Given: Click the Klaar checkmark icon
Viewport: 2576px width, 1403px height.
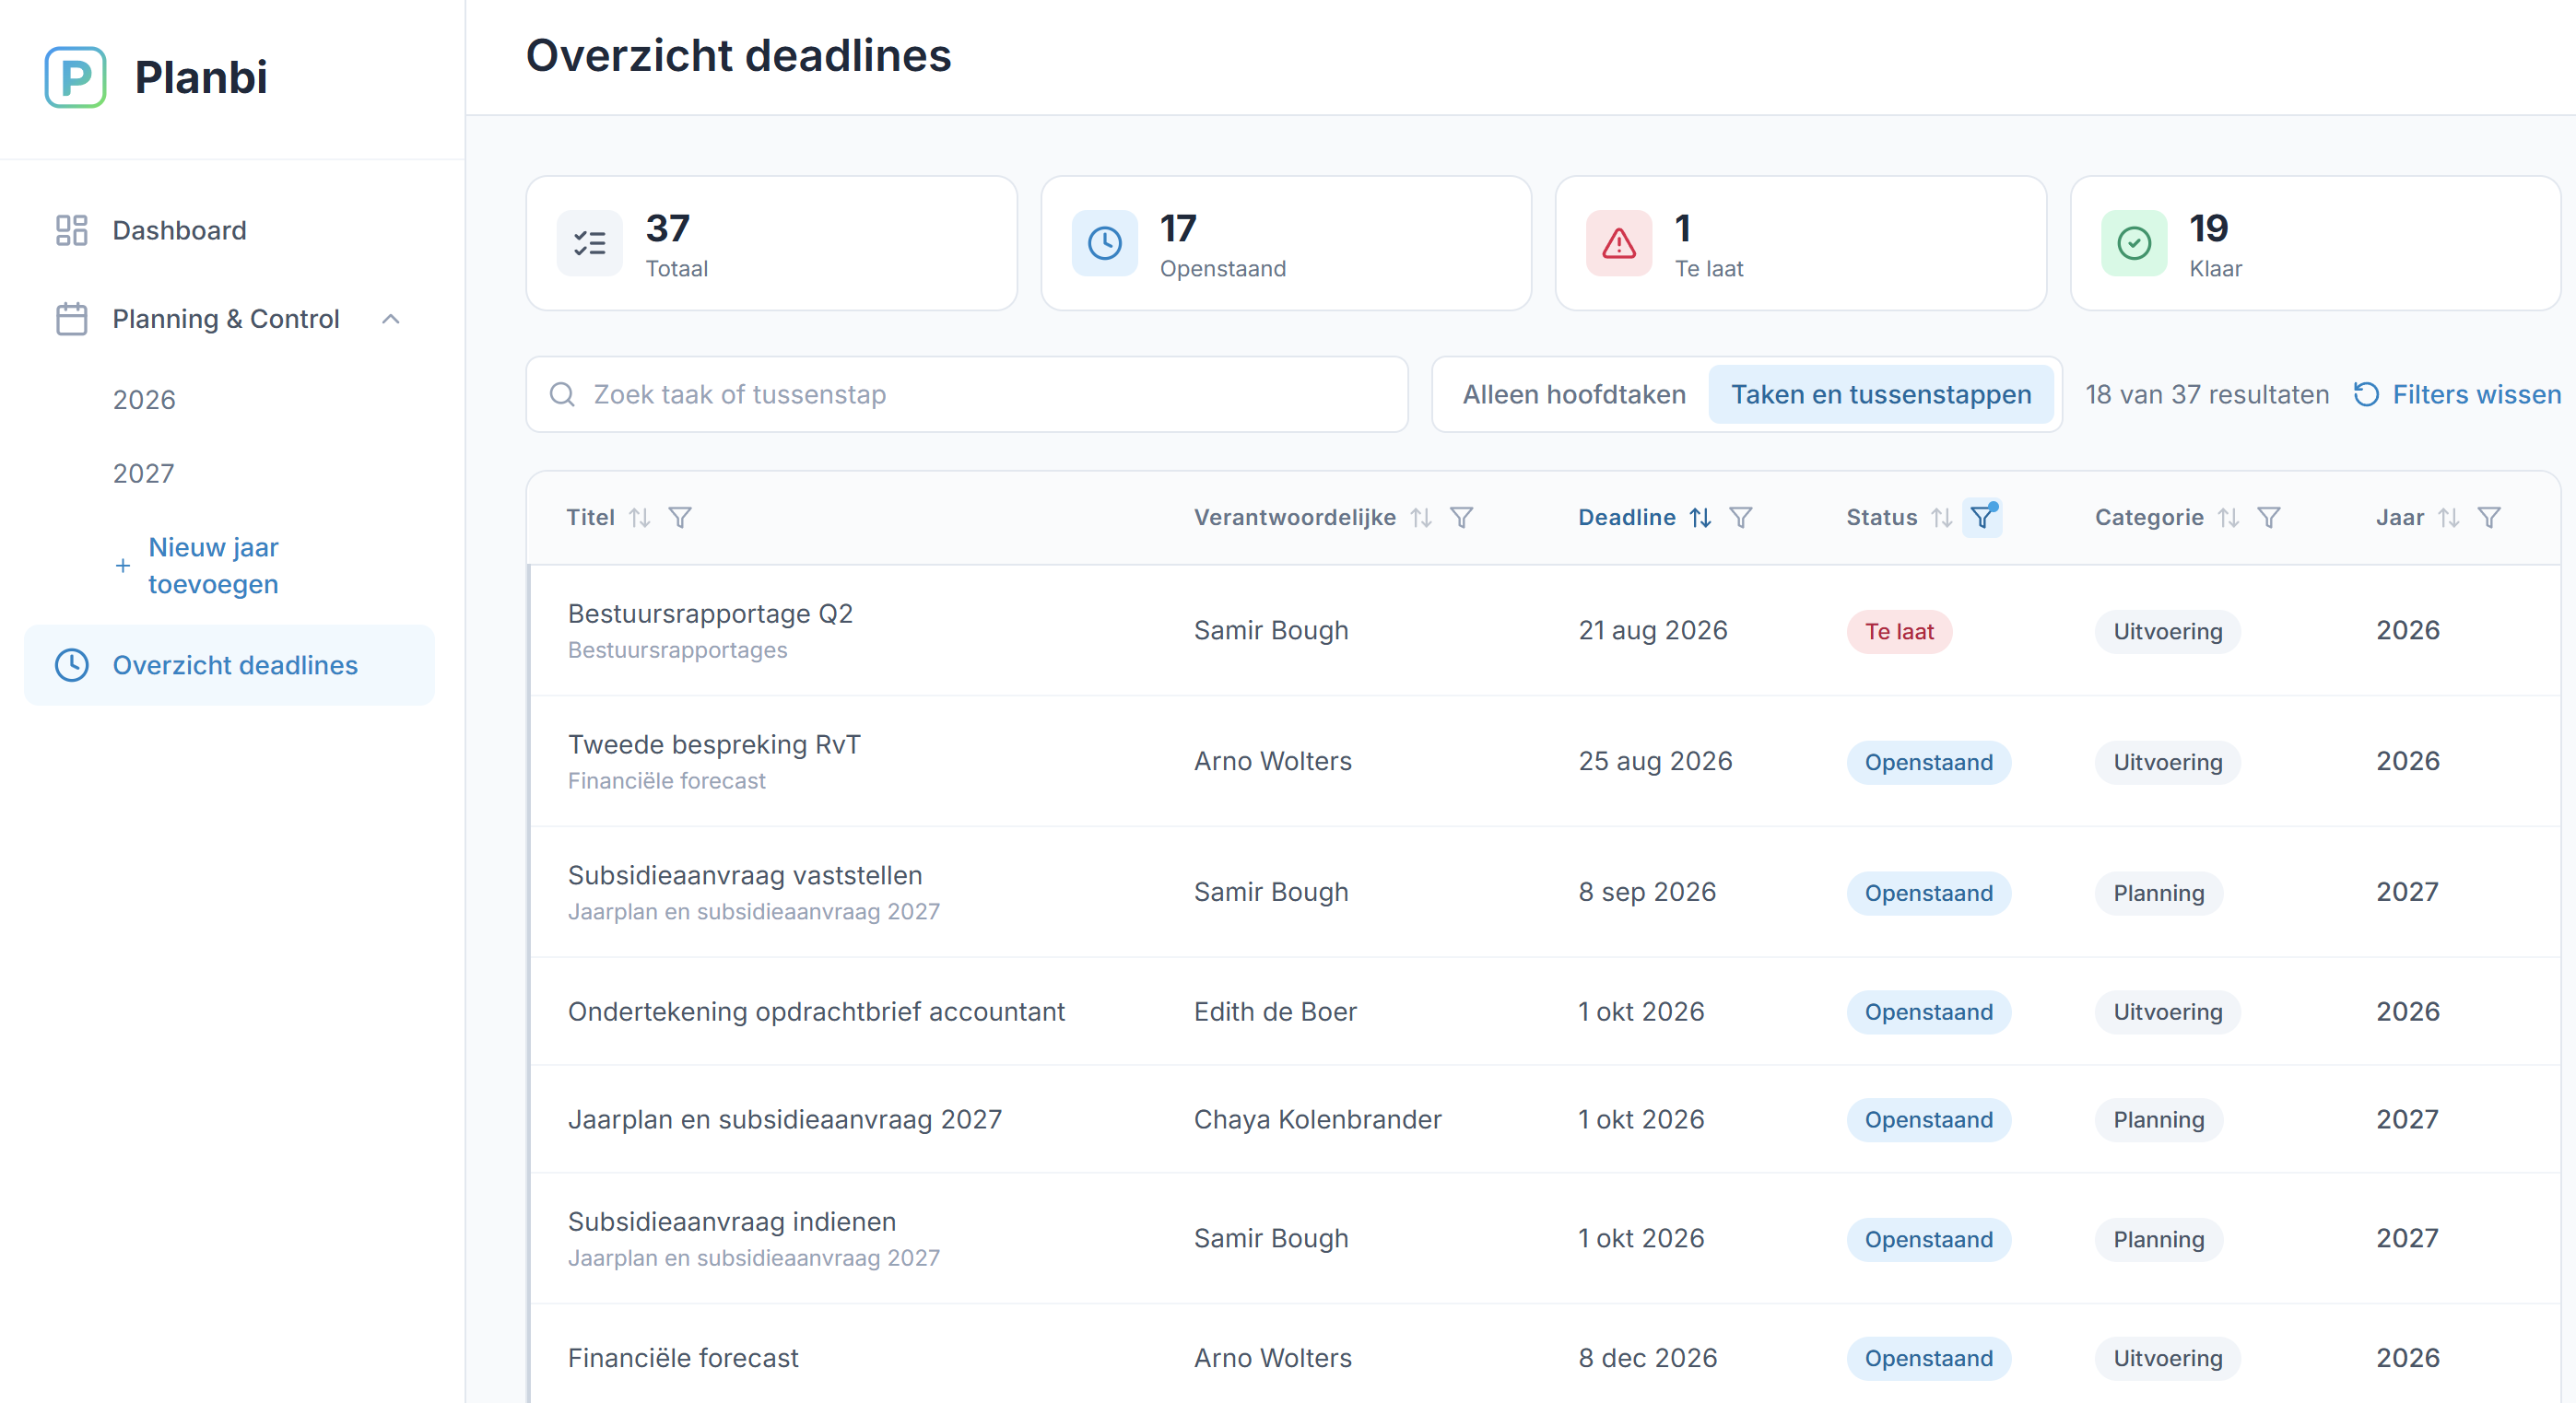Looking at the screenshot, I should tap(2133, 243).
